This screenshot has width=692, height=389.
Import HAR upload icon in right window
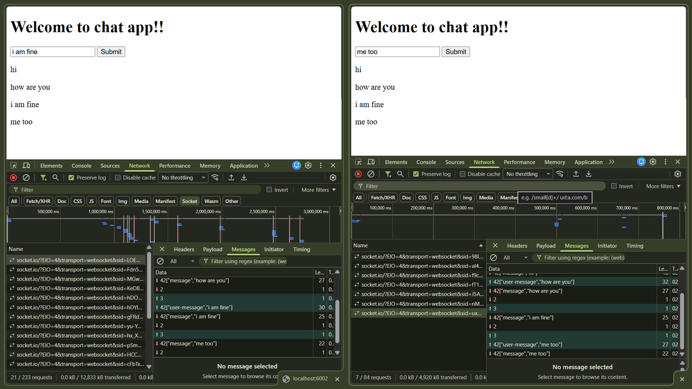click(x=576, y=174)
